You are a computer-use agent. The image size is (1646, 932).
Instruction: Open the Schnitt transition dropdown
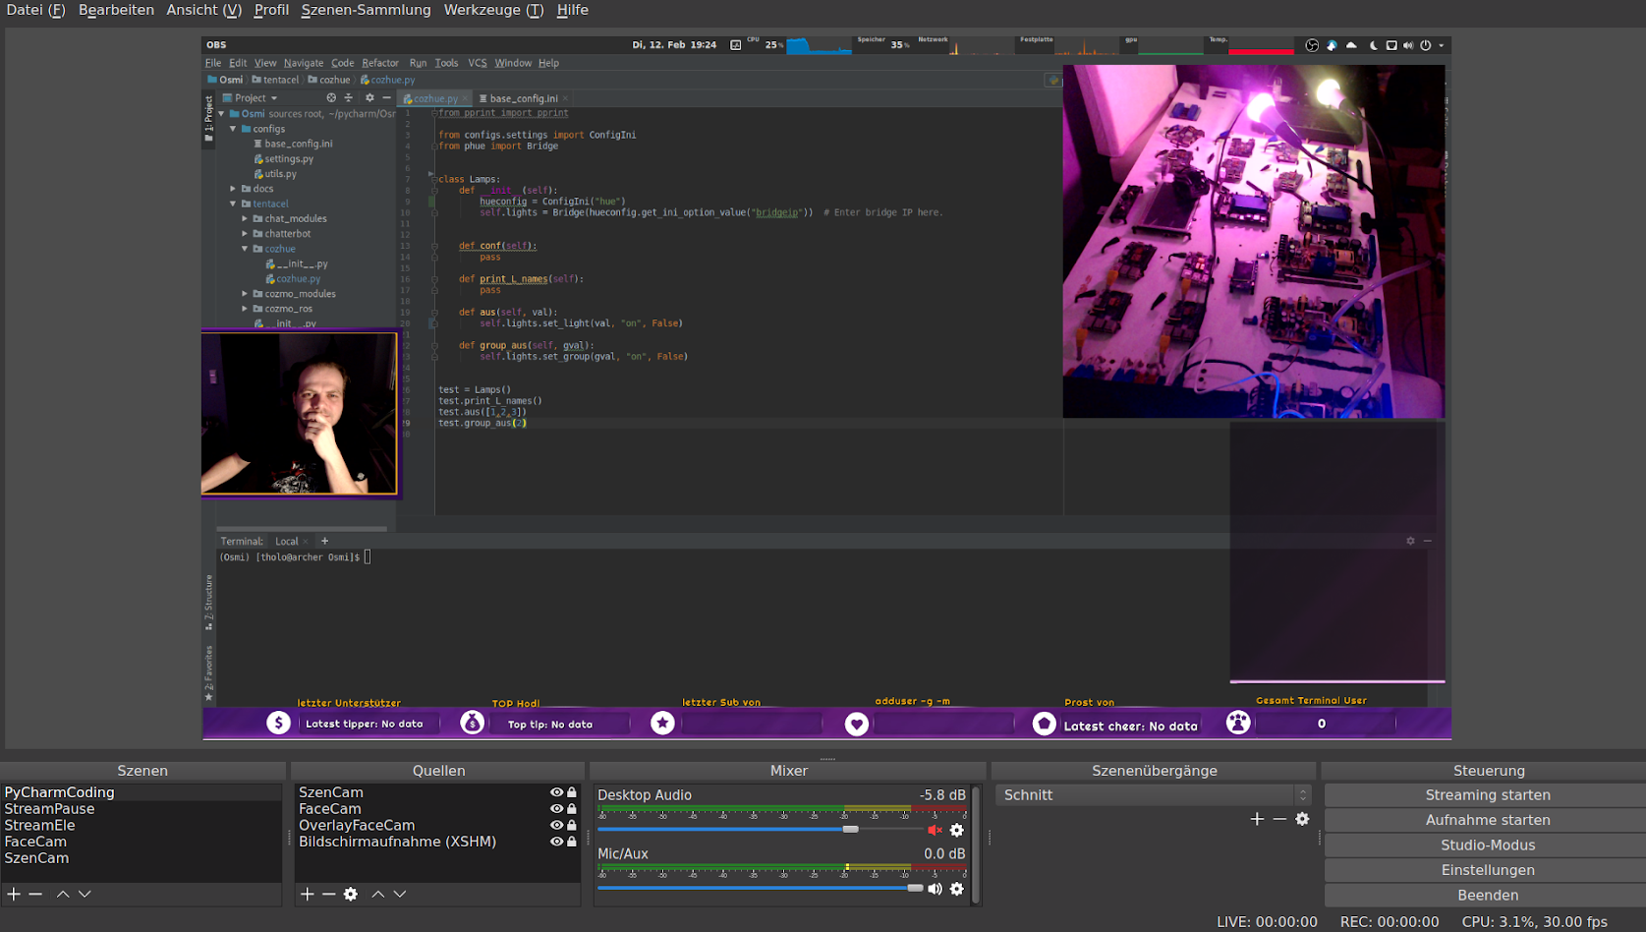point(1154,794)
